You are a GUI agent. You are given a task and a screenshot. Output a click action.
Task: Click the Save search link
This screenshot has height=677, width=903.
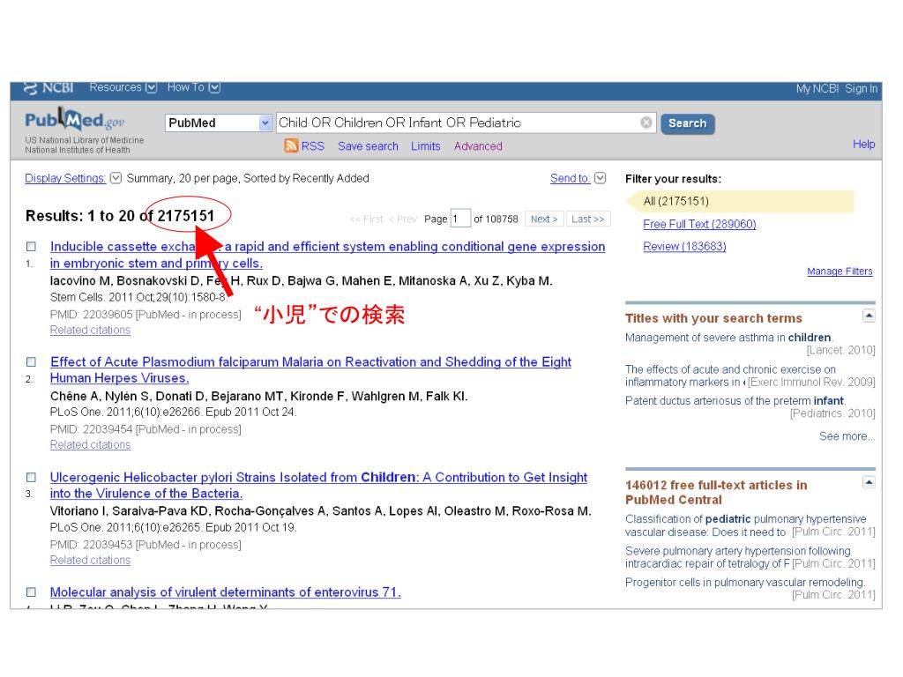368,146
